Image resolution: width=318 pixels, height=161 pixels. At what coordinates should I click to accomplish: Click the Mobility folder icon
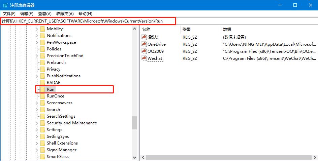pos(42,29)
